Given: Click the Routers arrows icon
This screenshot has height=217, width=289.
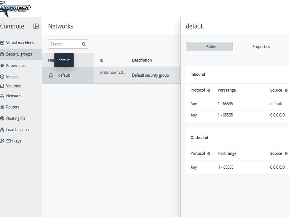Looking at the screenshot, I should [x=2, y=107].
